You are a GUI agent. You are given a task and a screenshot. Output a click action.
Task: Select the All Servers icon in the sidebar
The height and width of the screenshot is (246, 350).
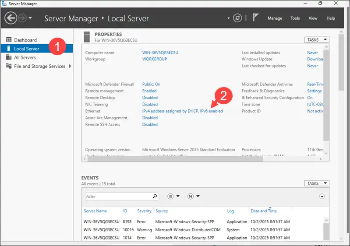click(x=9, y=57)
